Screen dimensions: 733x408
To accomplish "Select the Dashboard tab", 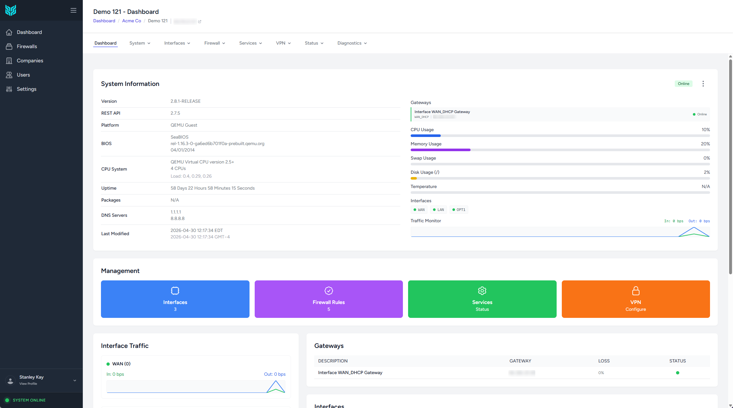I will [106, 43].
